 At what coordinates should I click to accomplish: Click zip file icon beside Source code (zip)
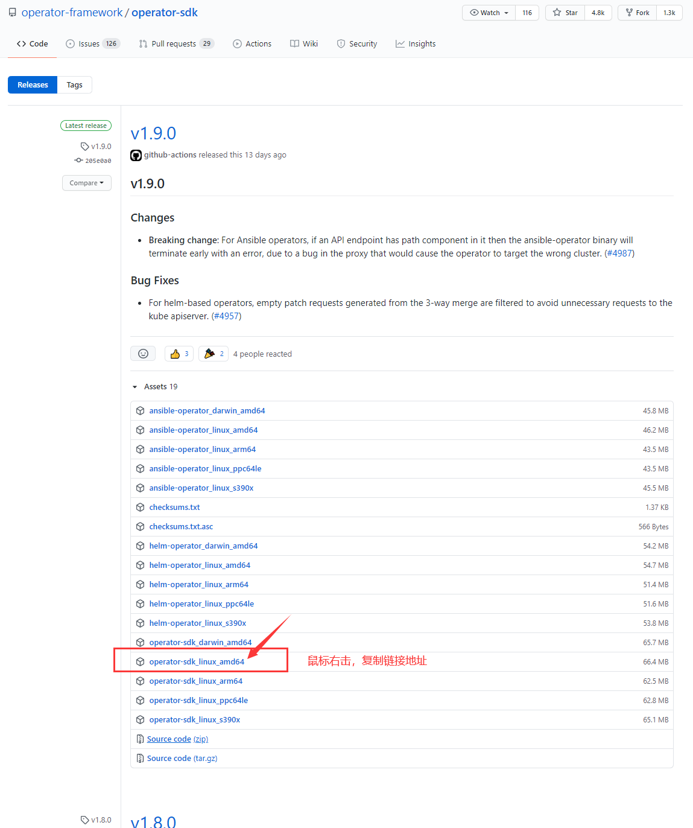(x=140, y=739)
